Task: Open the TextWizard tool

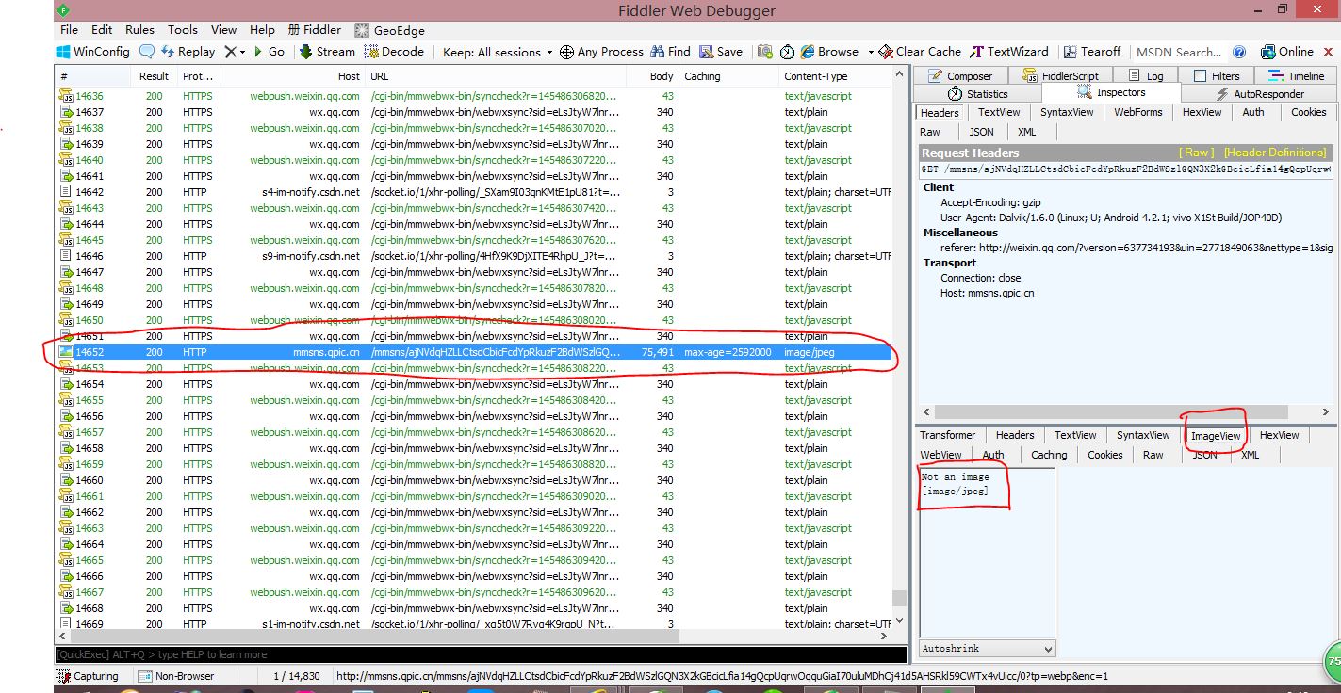Action: pos(1009,52)
